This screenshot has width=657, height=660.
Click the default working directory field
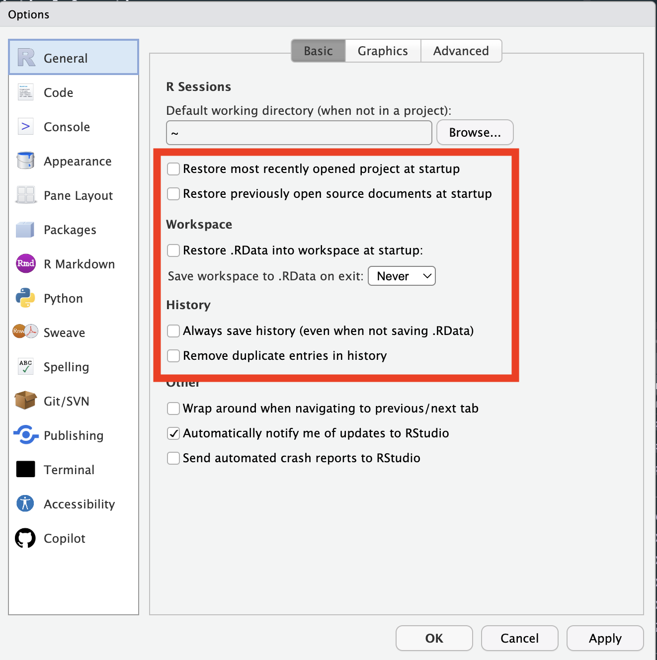(x=299, y=133)
